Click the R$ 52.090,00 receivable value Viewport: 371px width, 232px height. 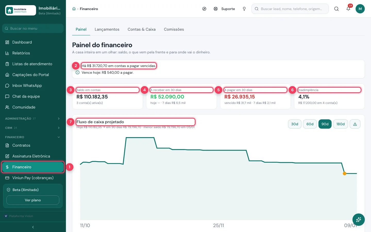167,97
